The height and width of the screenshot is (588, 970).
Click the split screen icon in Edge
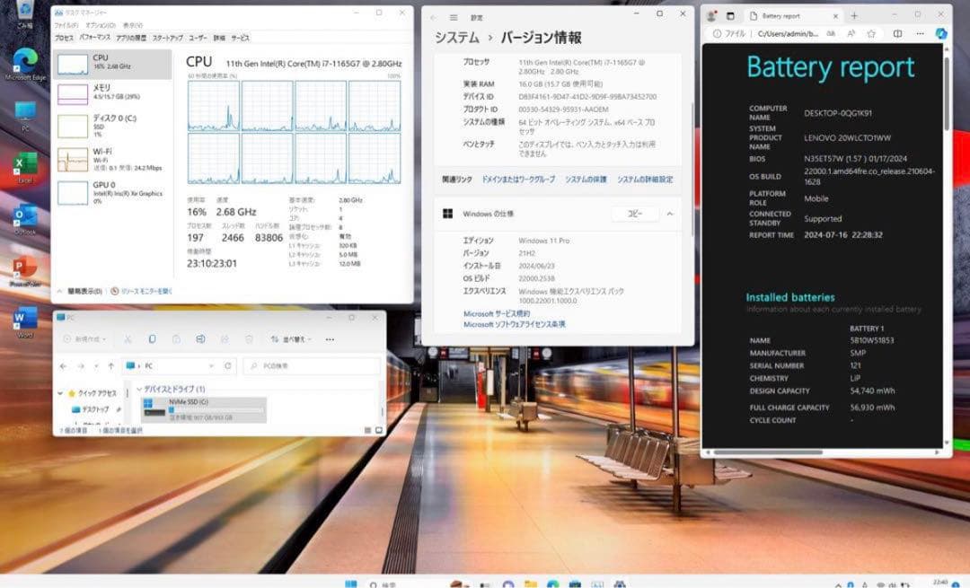coord(898,33)
